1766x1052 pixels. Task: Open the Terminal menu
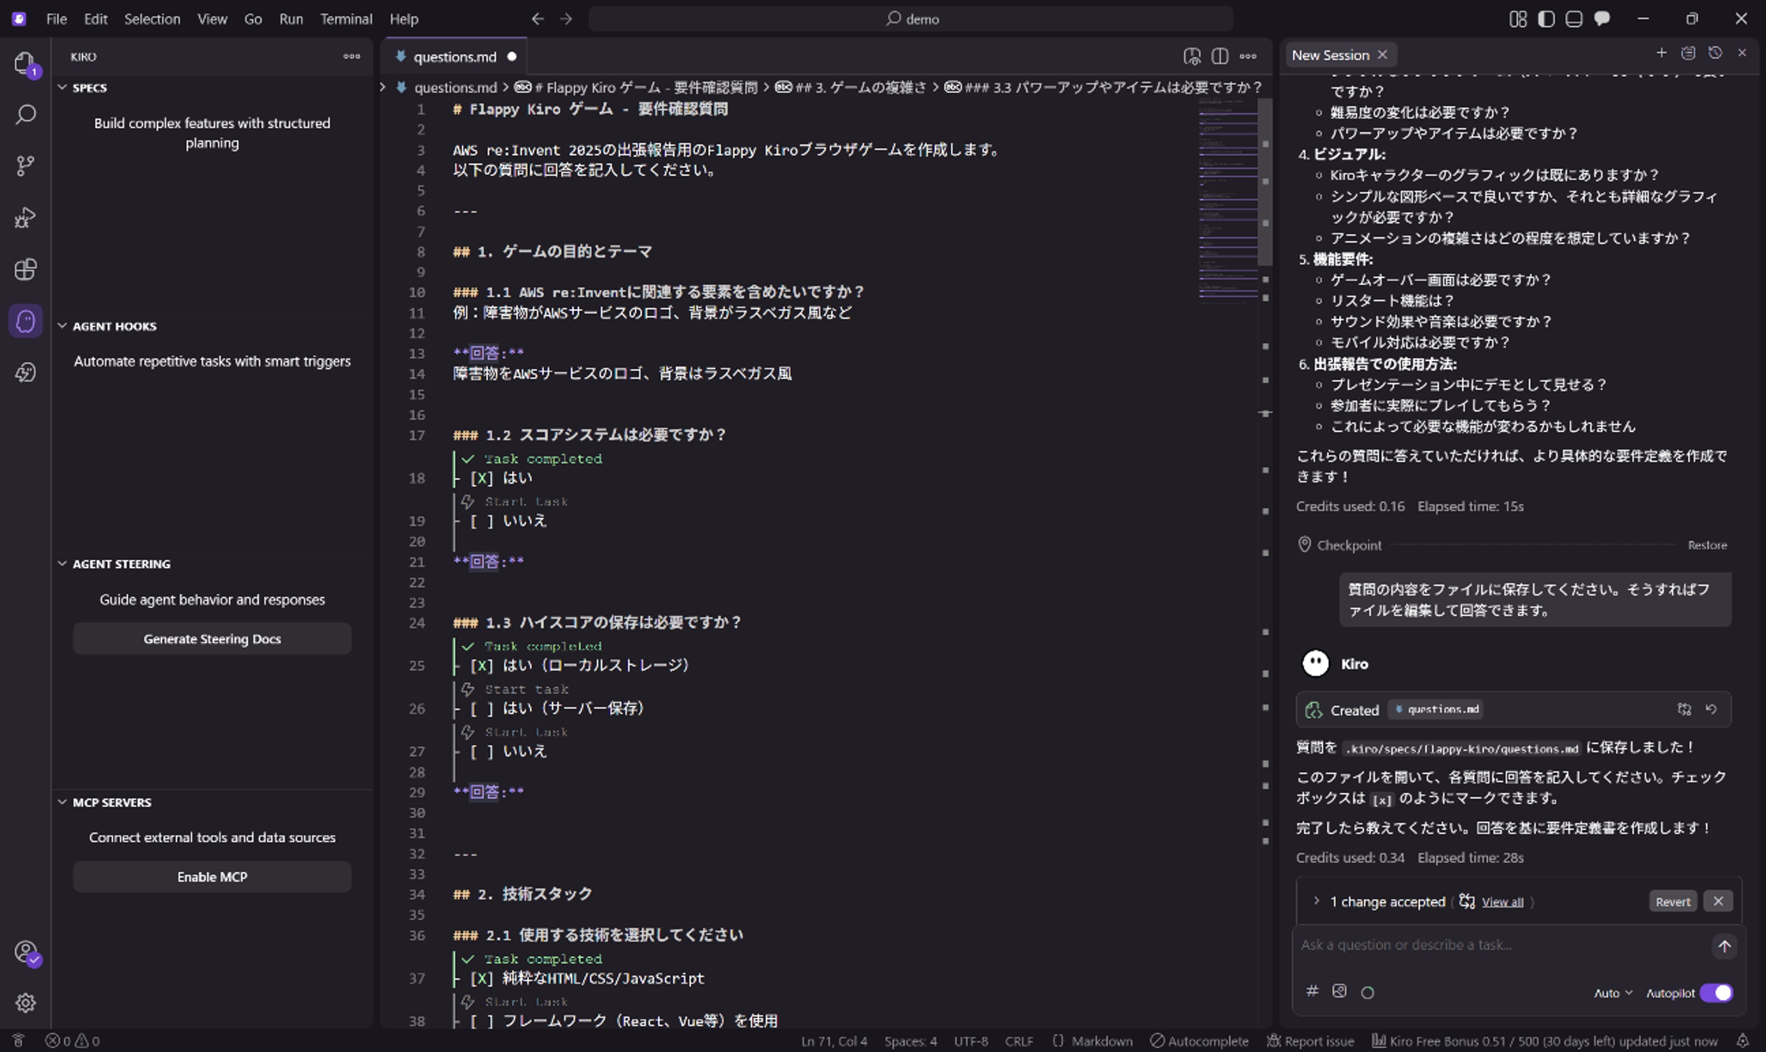[345, 19]
